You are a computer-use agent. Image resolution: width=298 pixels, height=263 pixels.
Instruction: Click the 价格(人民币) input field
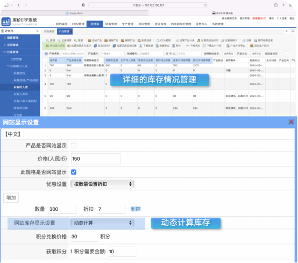96,158
